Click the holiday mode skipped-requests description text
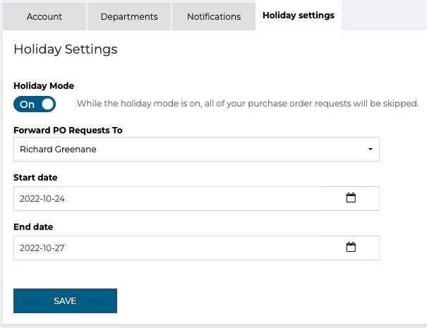Image resolution: width=427 pixels, height=328 pixels. point(248,104)
